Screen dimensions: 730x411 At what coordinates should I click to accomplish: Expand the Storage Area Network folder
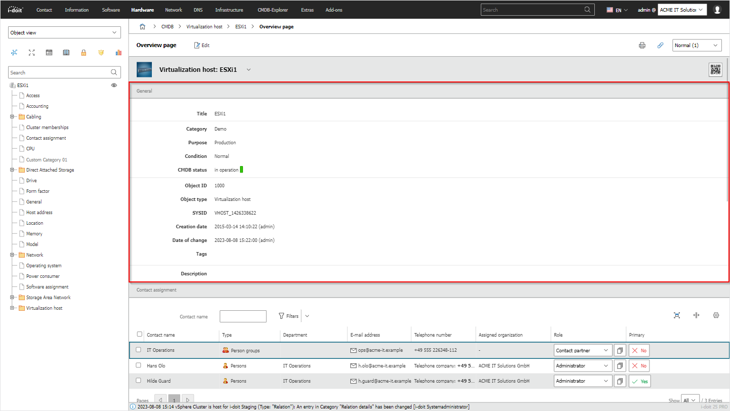coord(12,297)
